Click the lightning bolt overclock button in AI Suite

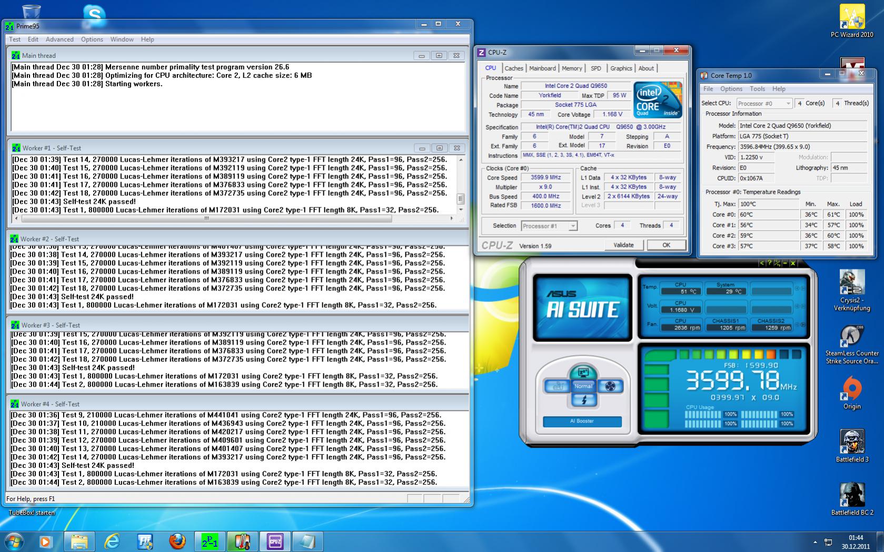coord(583,400)
